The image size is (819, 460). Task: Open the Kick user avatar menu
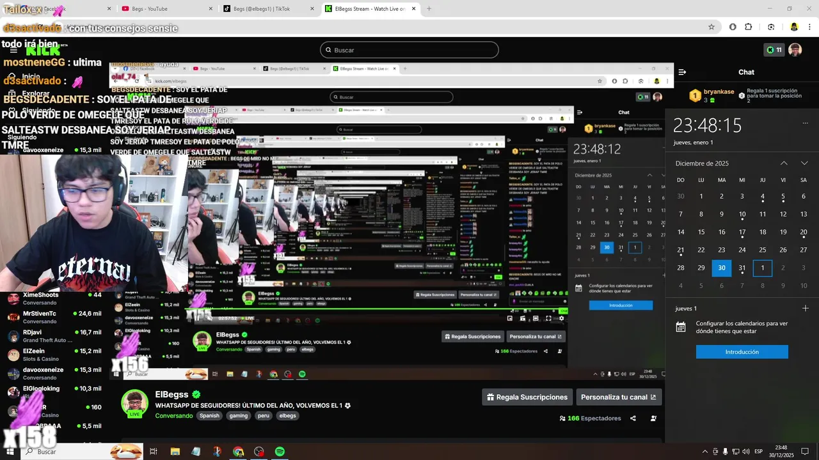click(x=795, y=50)
